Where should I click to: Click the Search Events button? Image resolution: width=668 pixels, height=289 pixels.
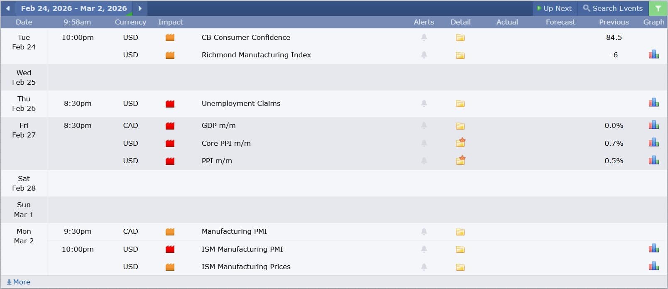click(x=613, y=8)
